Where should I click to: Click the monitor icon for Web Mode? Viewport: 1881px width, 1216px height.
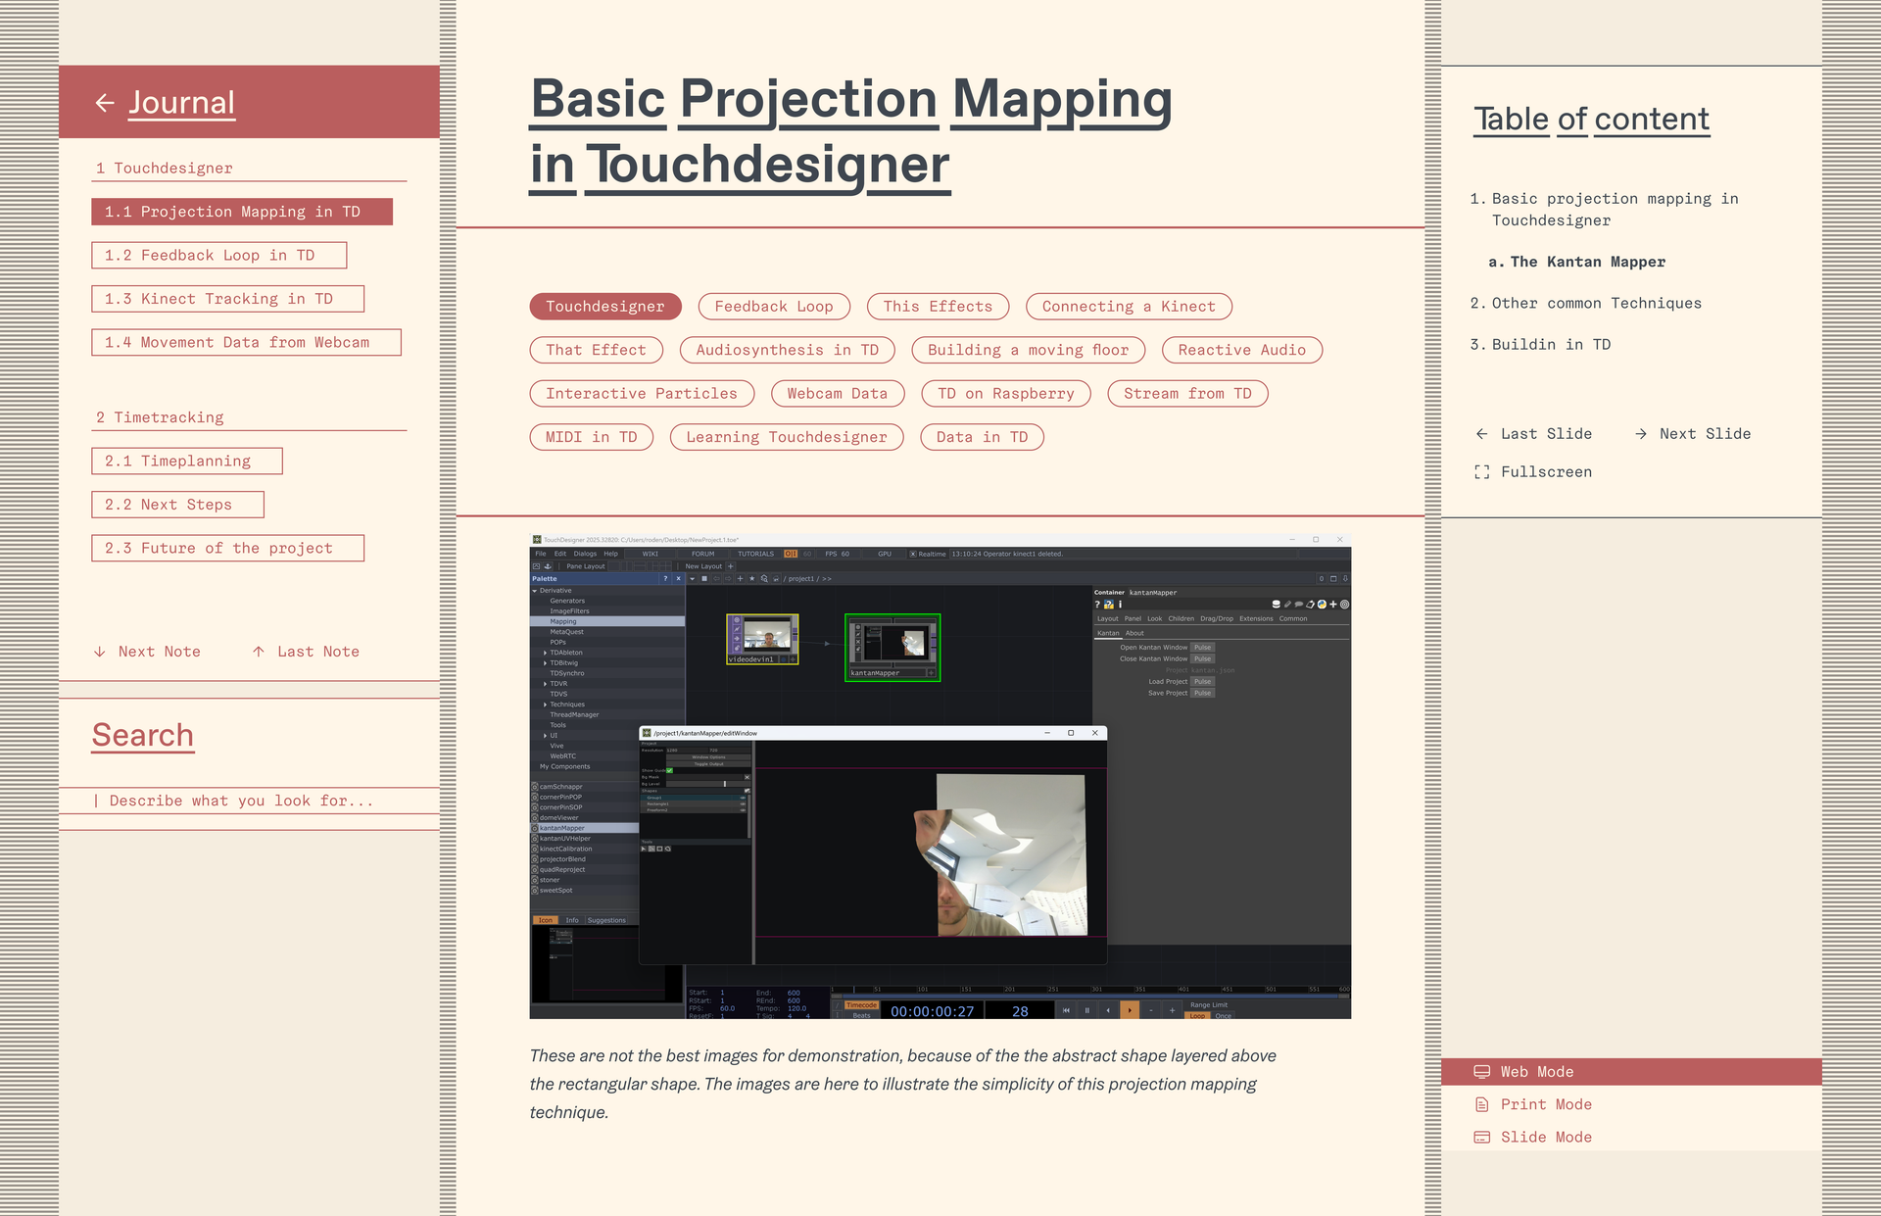pos(1482,1072)
